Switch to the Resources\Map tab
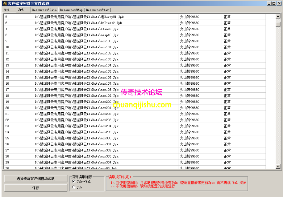The height and width of the screenshot is (197, 283). [71, 10]
